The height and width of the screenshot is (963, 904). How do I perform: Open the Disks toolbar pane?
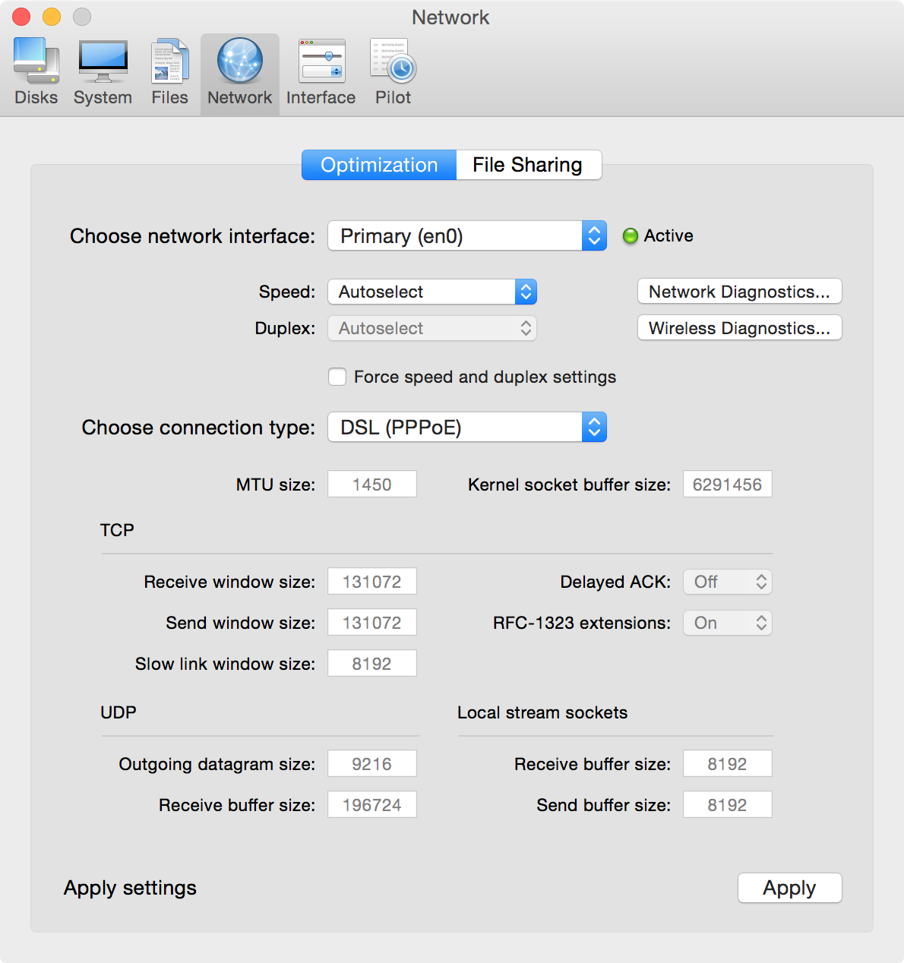[36, 73]
